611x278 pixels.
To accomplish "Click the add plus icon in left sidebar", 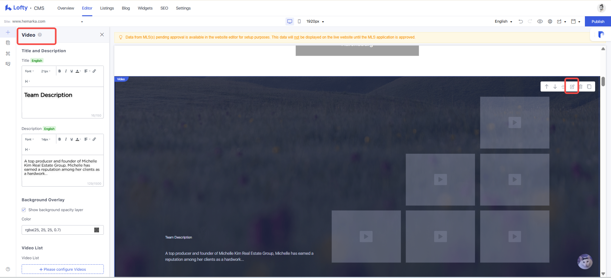I will pos(8,32).
